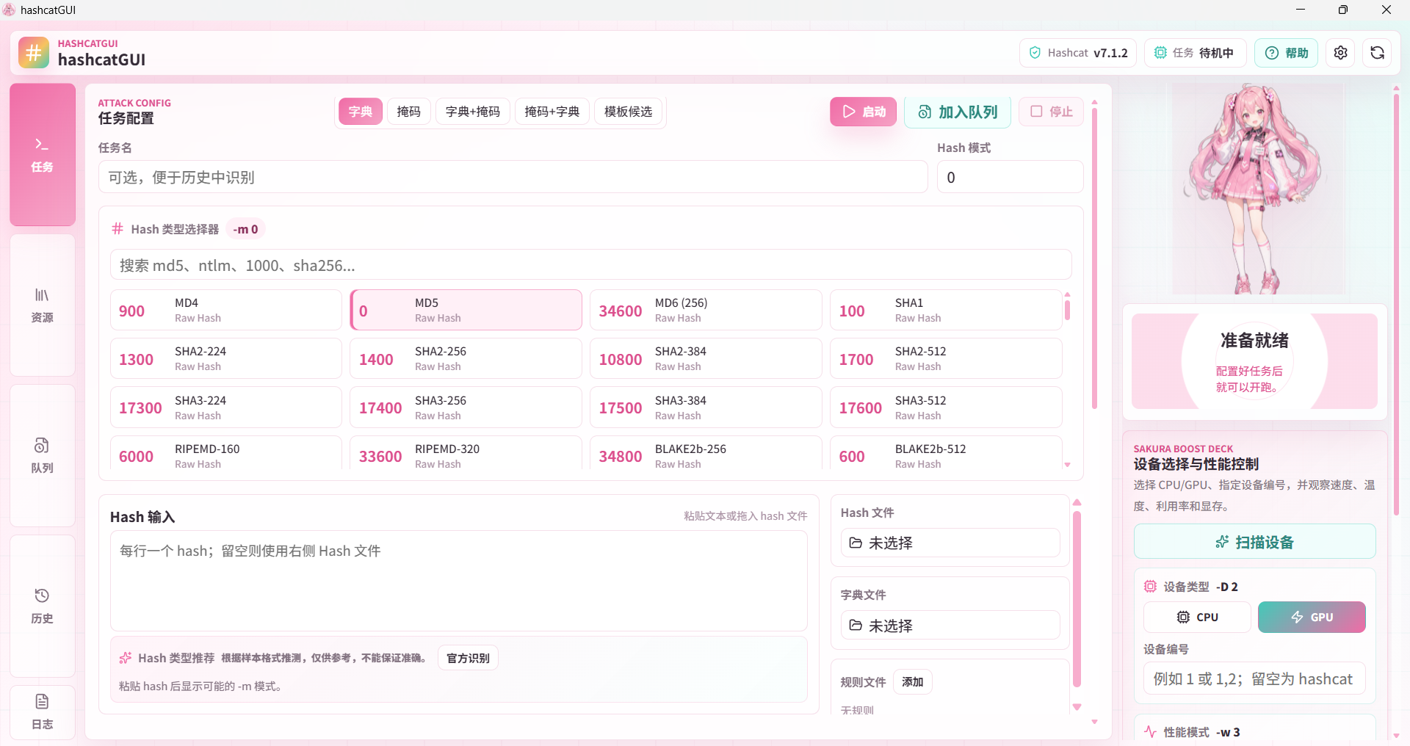Click the 任务 待机中 status badge

tap(1196, 53)
